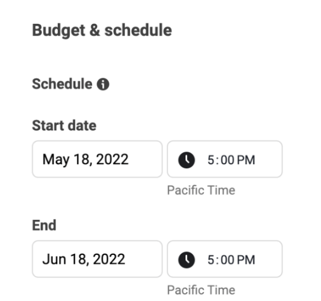This screenshot has width=321, height=301.
Task: Toggle the PM value in start time
Action: (x=246, y=160)
